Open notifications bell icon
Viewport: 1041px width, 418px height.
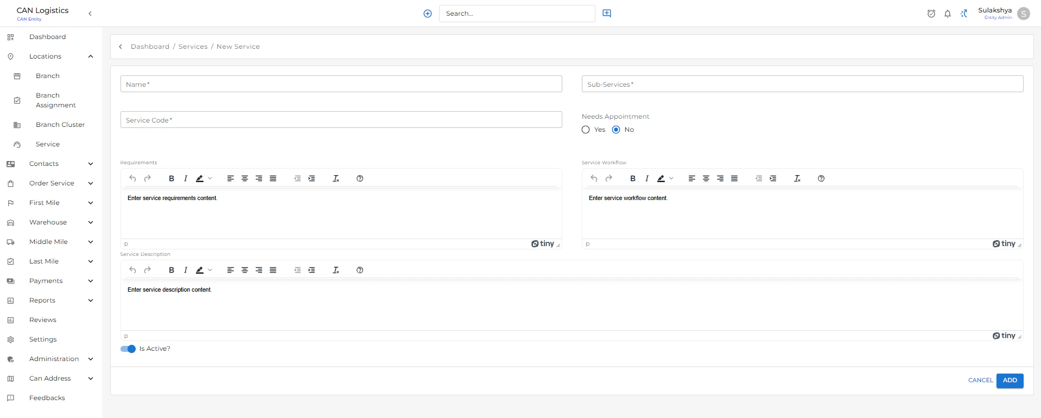click(x=948, y=14)
